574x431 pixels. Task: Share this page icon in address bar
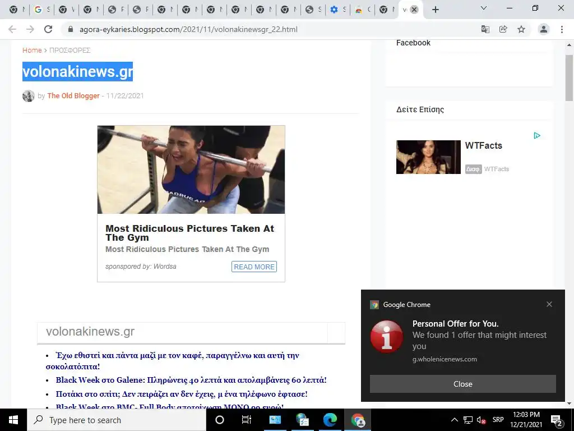pyautogui.click(x=503, y=29)
